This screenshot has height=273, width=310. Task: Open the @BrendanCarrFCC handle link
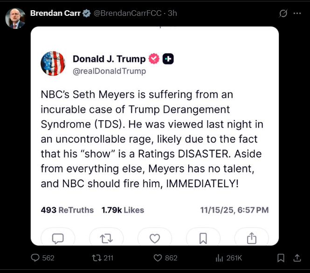[128, 13]
